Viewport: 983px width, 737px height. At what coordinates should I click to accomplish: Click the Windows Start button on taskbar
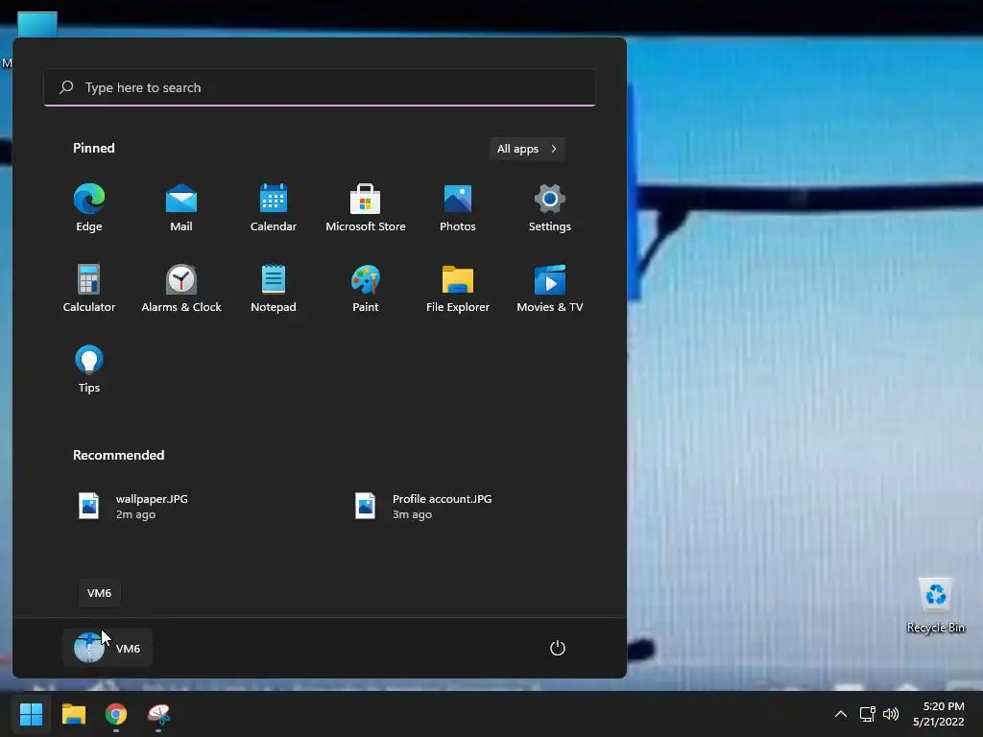pyautogui.click(x=31, y=714)
